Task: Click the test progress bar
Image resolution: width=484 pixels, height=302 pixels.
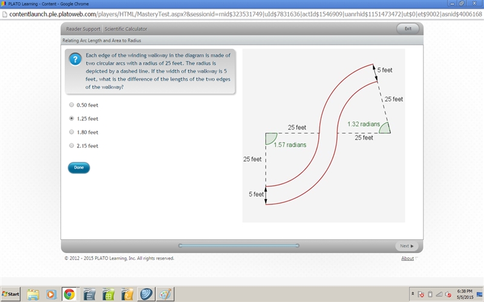Action: click(238, 246)
